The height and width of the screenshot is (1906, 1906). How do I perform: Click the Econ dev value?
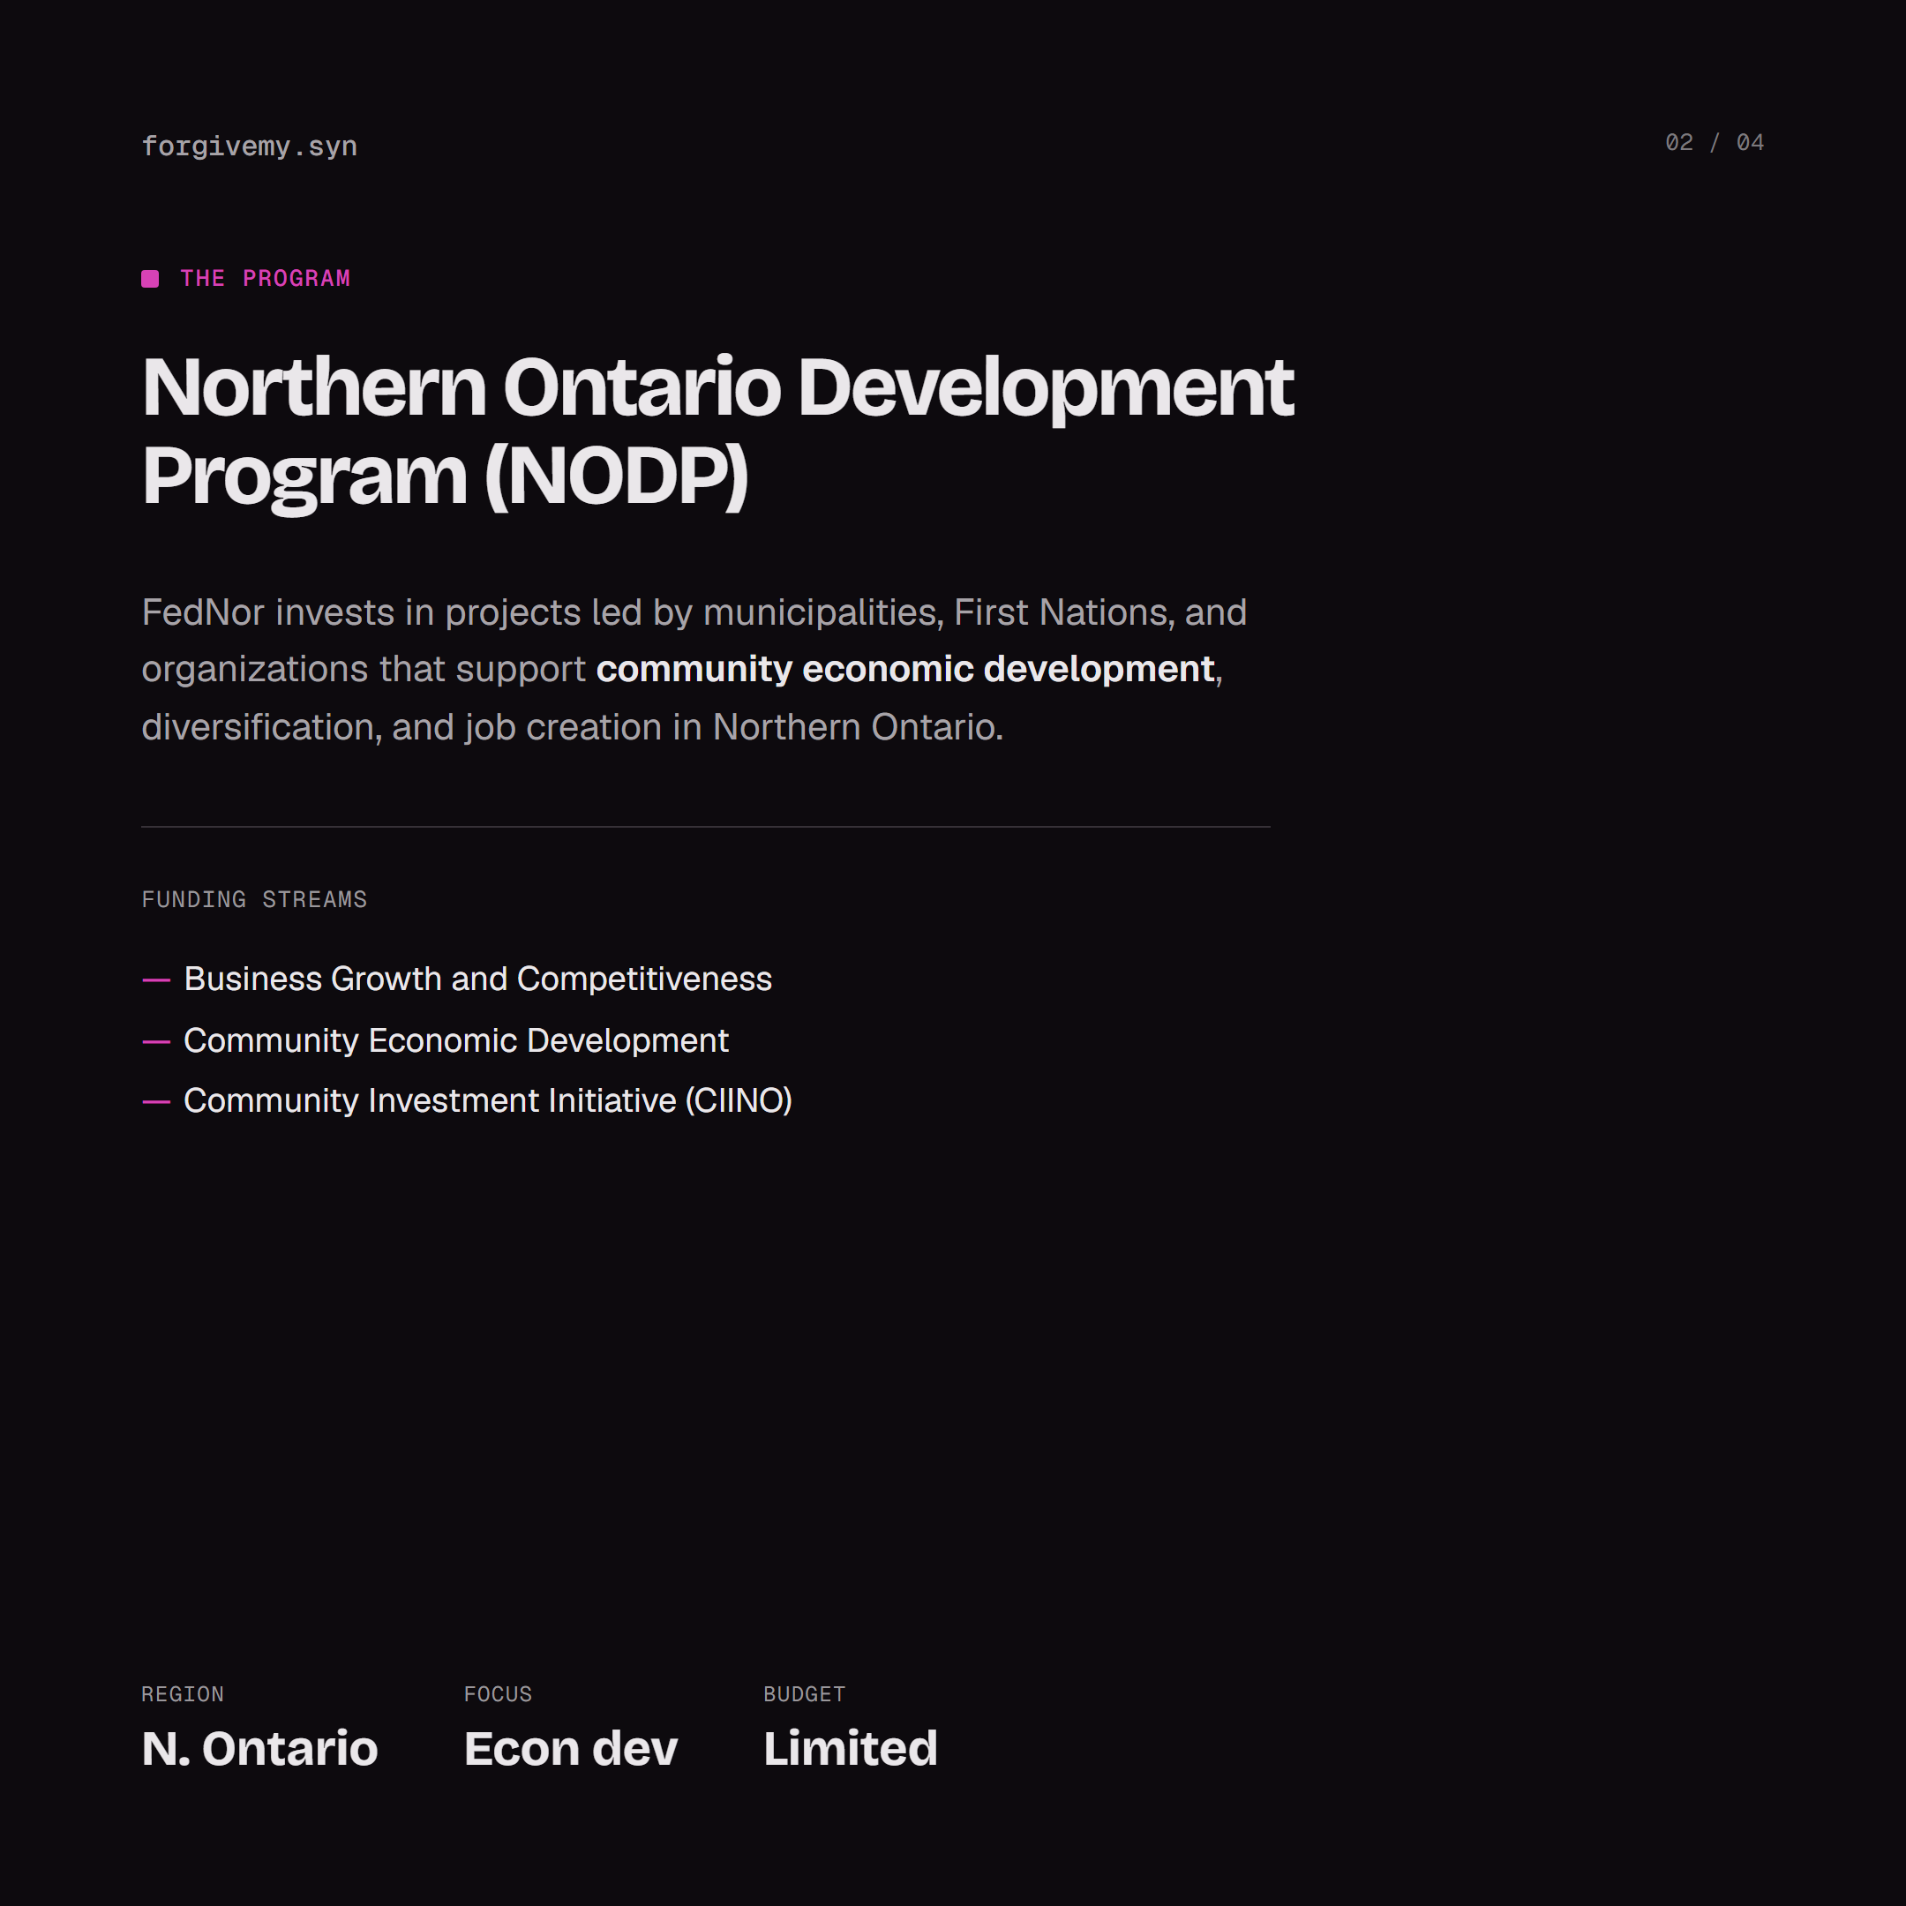tap(570, 1748)
